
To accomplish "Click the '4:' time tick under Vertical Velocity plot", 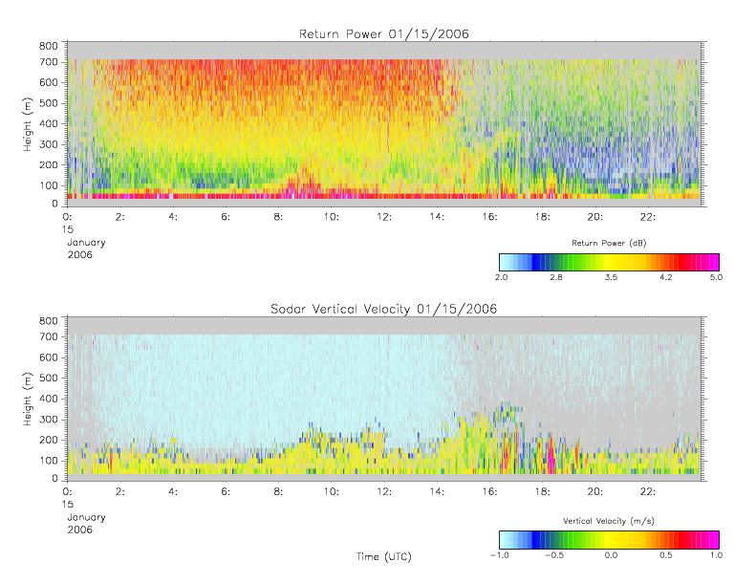I will 173,492.
